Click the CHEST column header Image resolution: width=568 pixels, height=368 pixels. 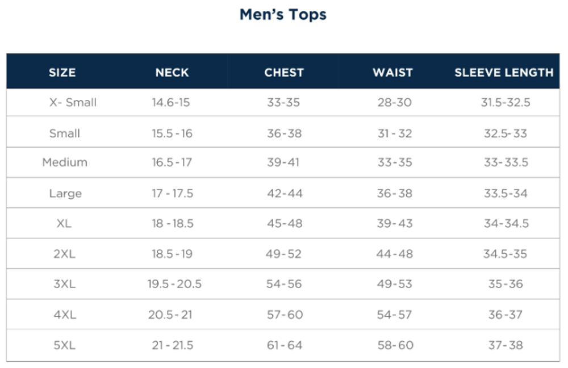click(x=284, y=73)
